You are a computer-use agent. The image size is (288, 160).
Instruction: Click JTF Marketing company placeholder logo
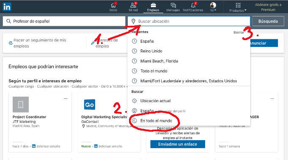pos(21,104)
